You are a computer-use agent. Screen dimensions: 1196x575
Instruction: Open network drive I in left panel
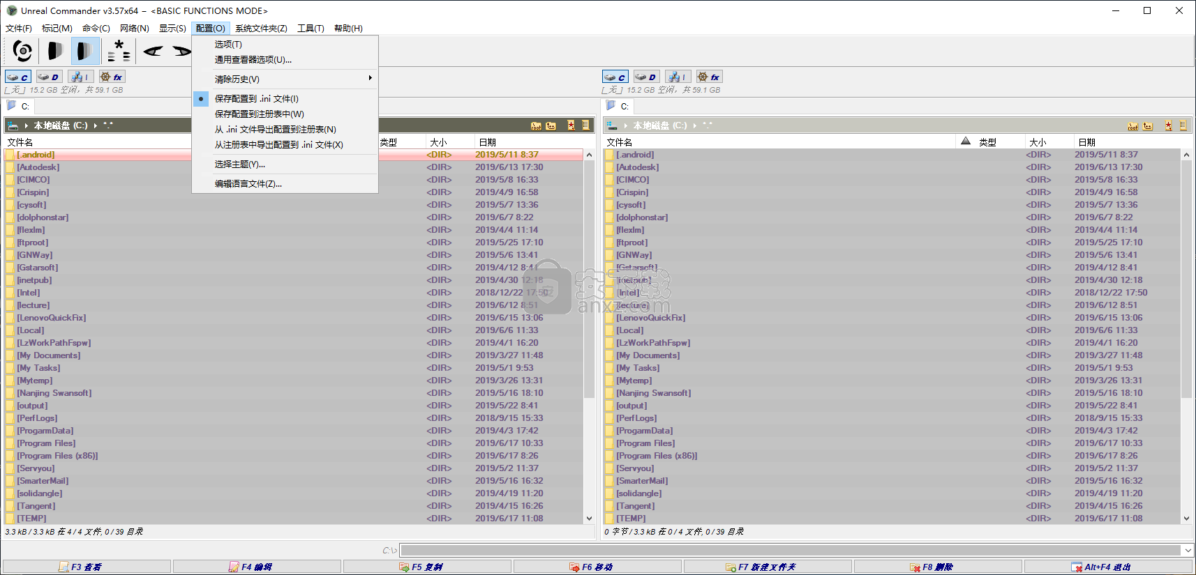pos(80,77)
